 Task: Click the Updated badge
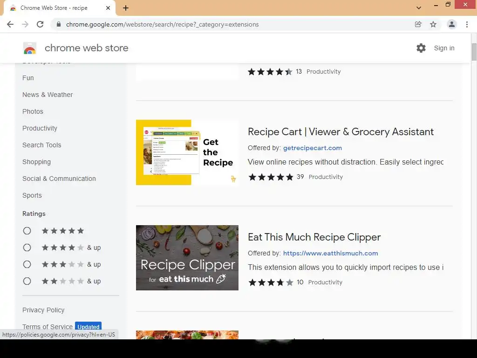(x=88, y=327)
